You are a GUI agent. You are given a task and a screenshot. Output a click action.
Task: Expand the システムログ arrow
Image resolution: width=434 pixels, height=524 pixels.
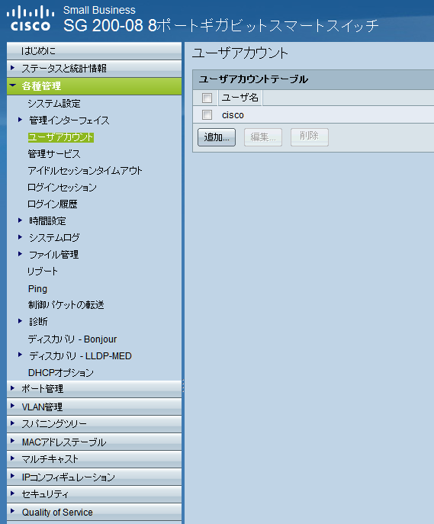(20, 237)
